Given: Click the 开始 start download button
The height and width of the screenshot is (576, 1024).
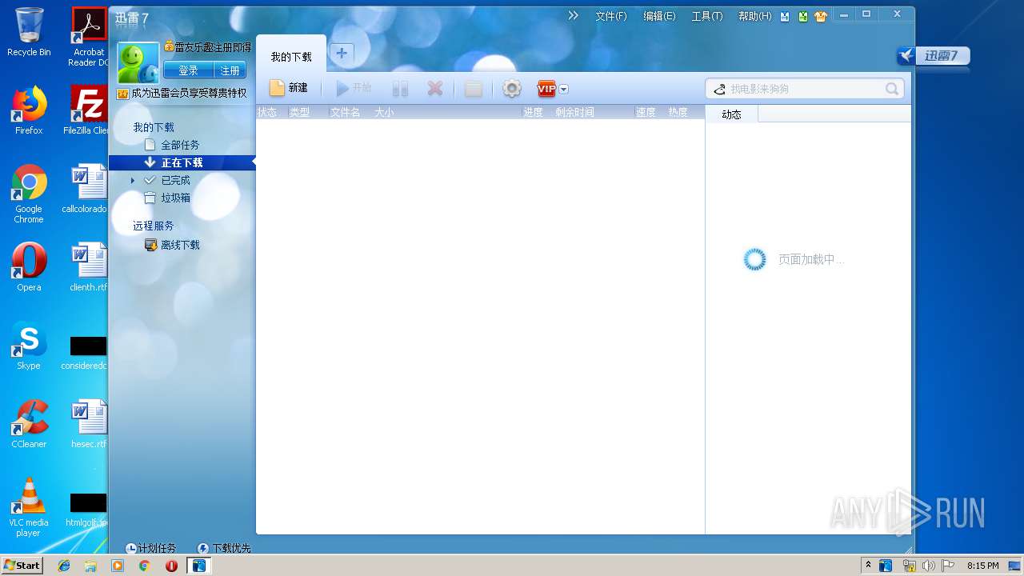Looking at the screenshot, I should click(353, 88).
